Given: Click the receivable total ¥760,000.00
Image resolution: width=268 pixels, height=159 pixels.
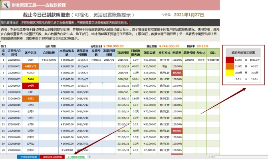Looking at the screenshot, I should (x=113, y=46).
